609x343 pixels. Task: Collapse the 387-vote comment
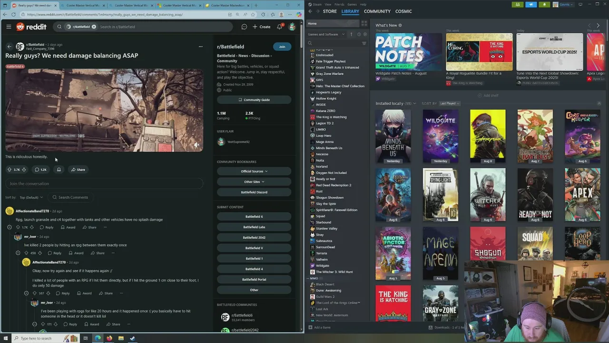pyautogui.click(x=26, y=293)
